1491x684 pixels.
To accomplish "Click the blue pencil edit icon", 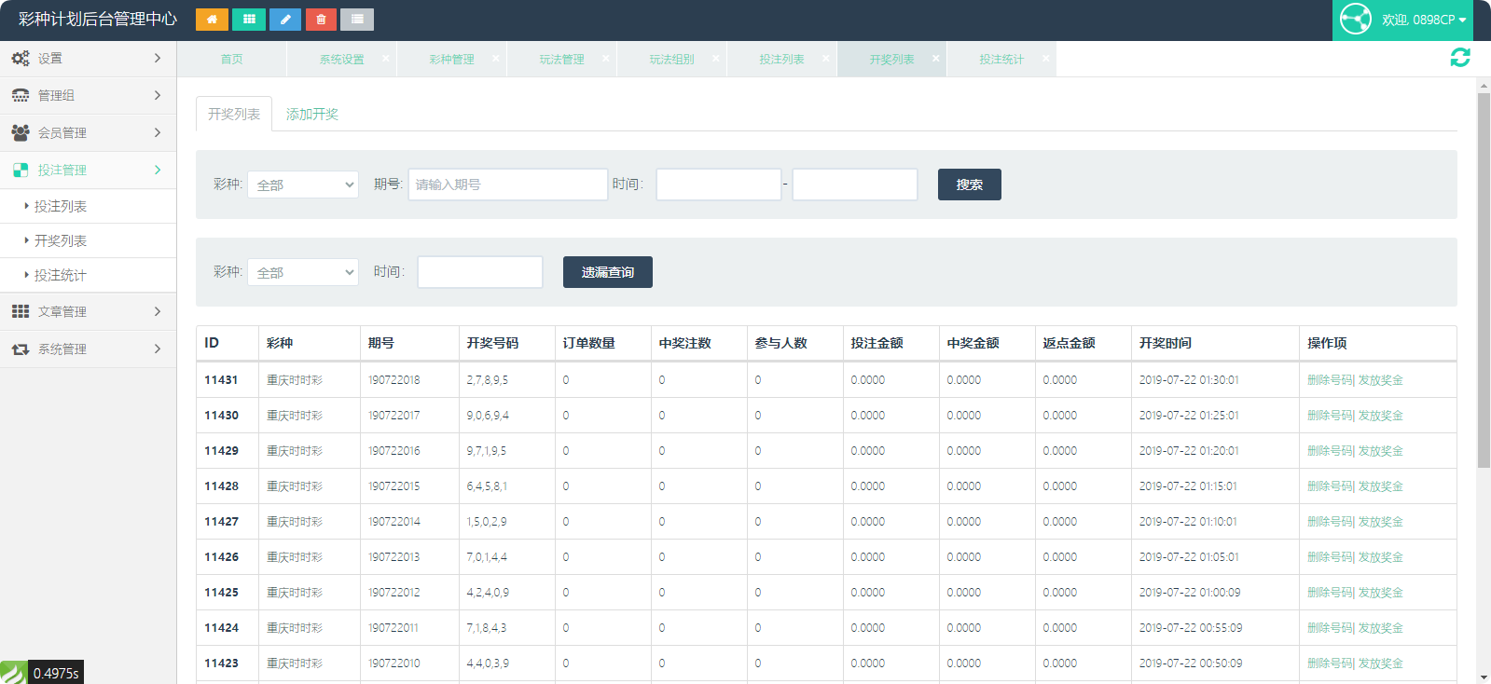I will pos(285,20).
